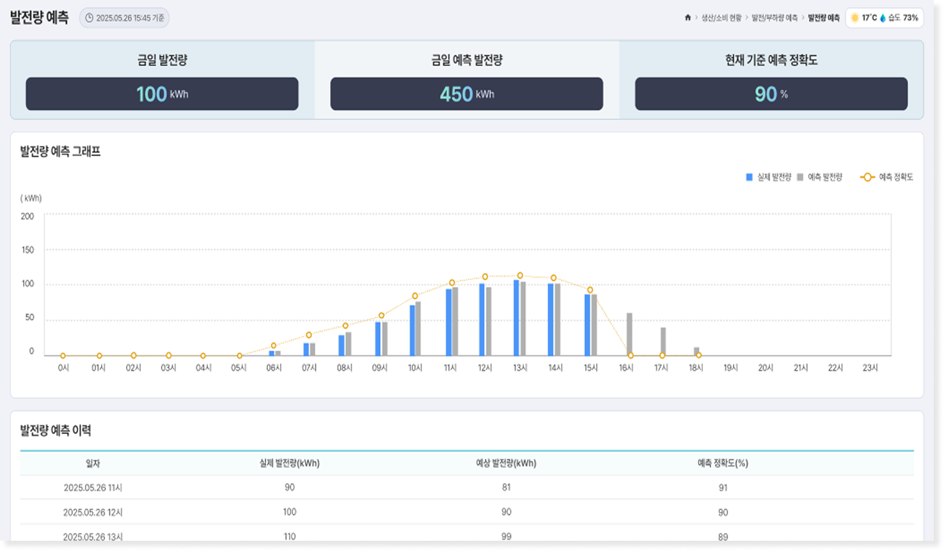Click the clock icon beside the timestamp

coord(89,18)
